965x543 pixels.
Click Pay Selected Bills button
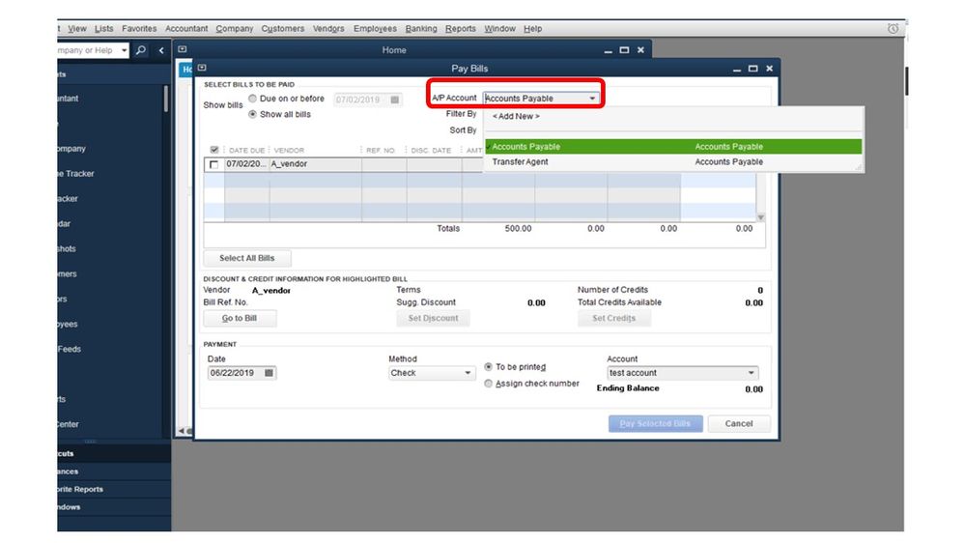[x=656, y=423]
